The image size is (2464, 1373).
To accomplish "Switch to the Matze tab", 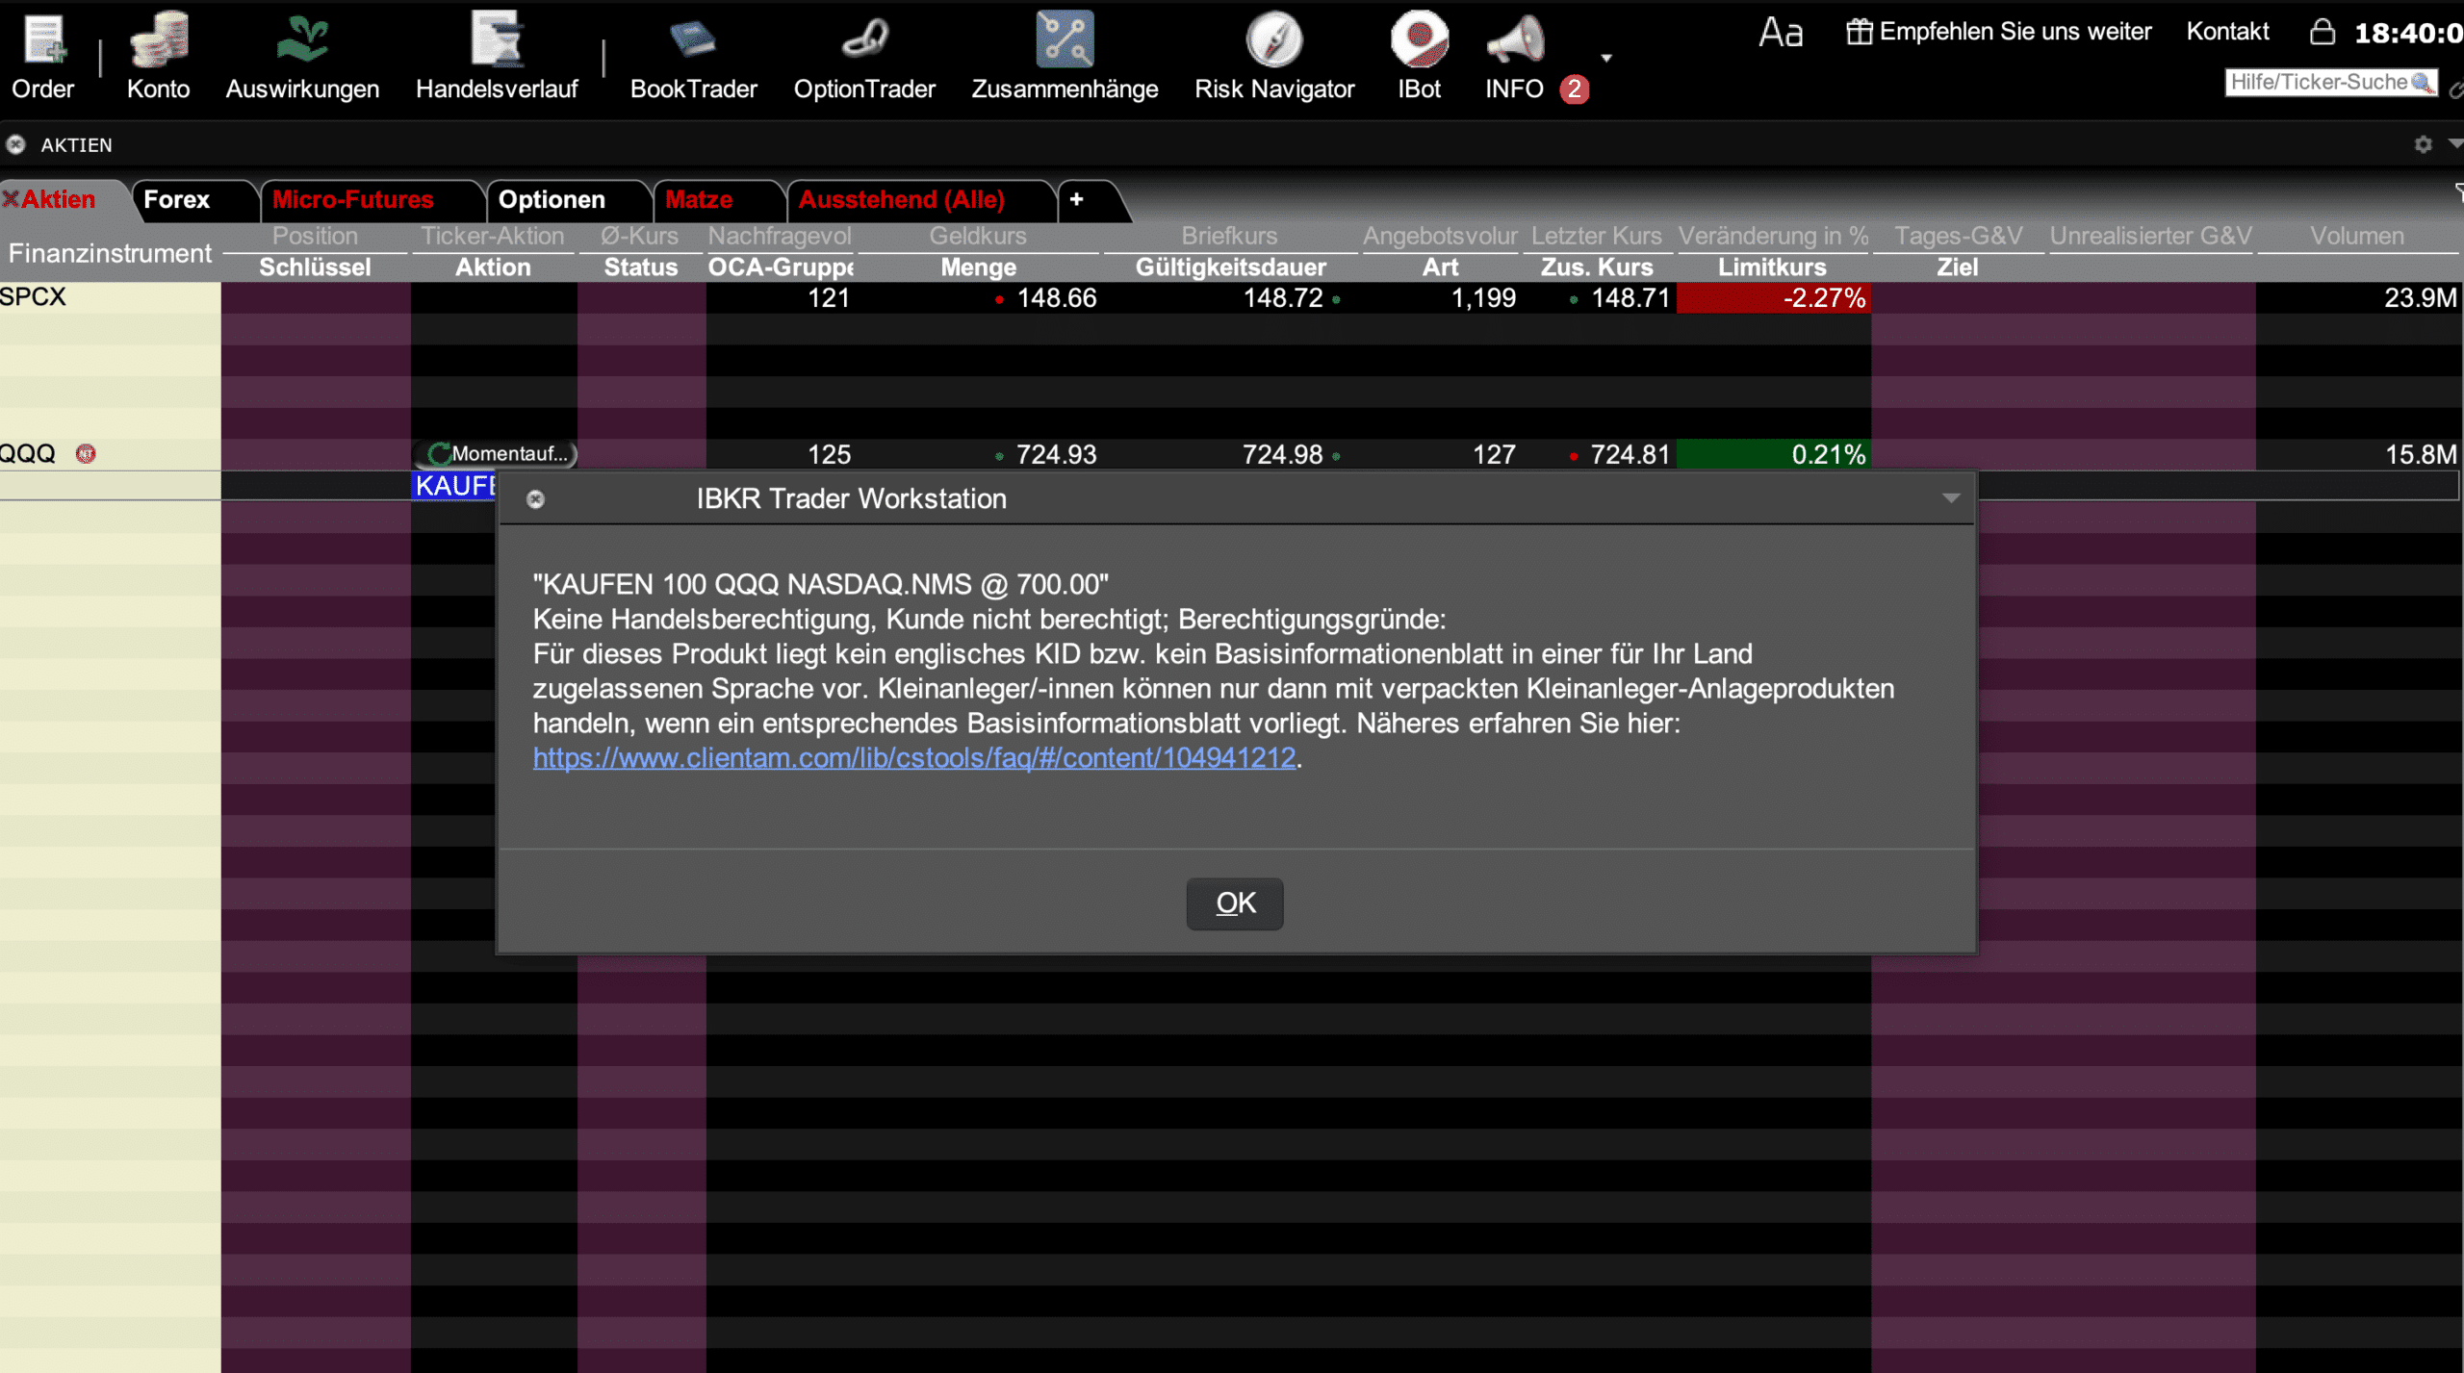I will tap(699, 199).
